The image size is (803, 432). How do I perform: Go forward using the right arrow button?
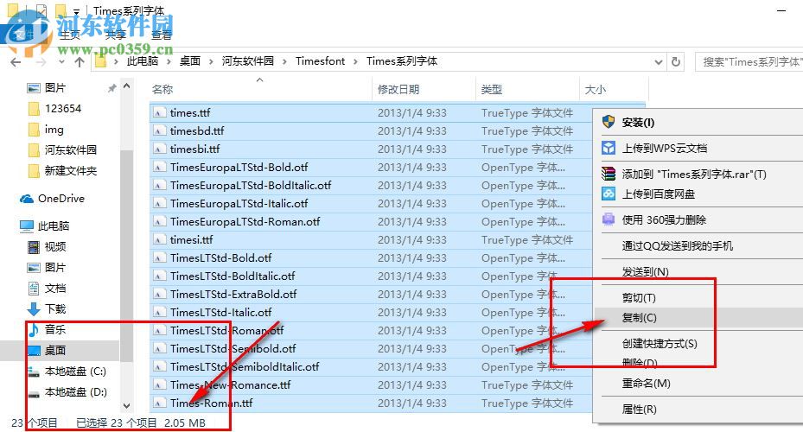point(41,62)
